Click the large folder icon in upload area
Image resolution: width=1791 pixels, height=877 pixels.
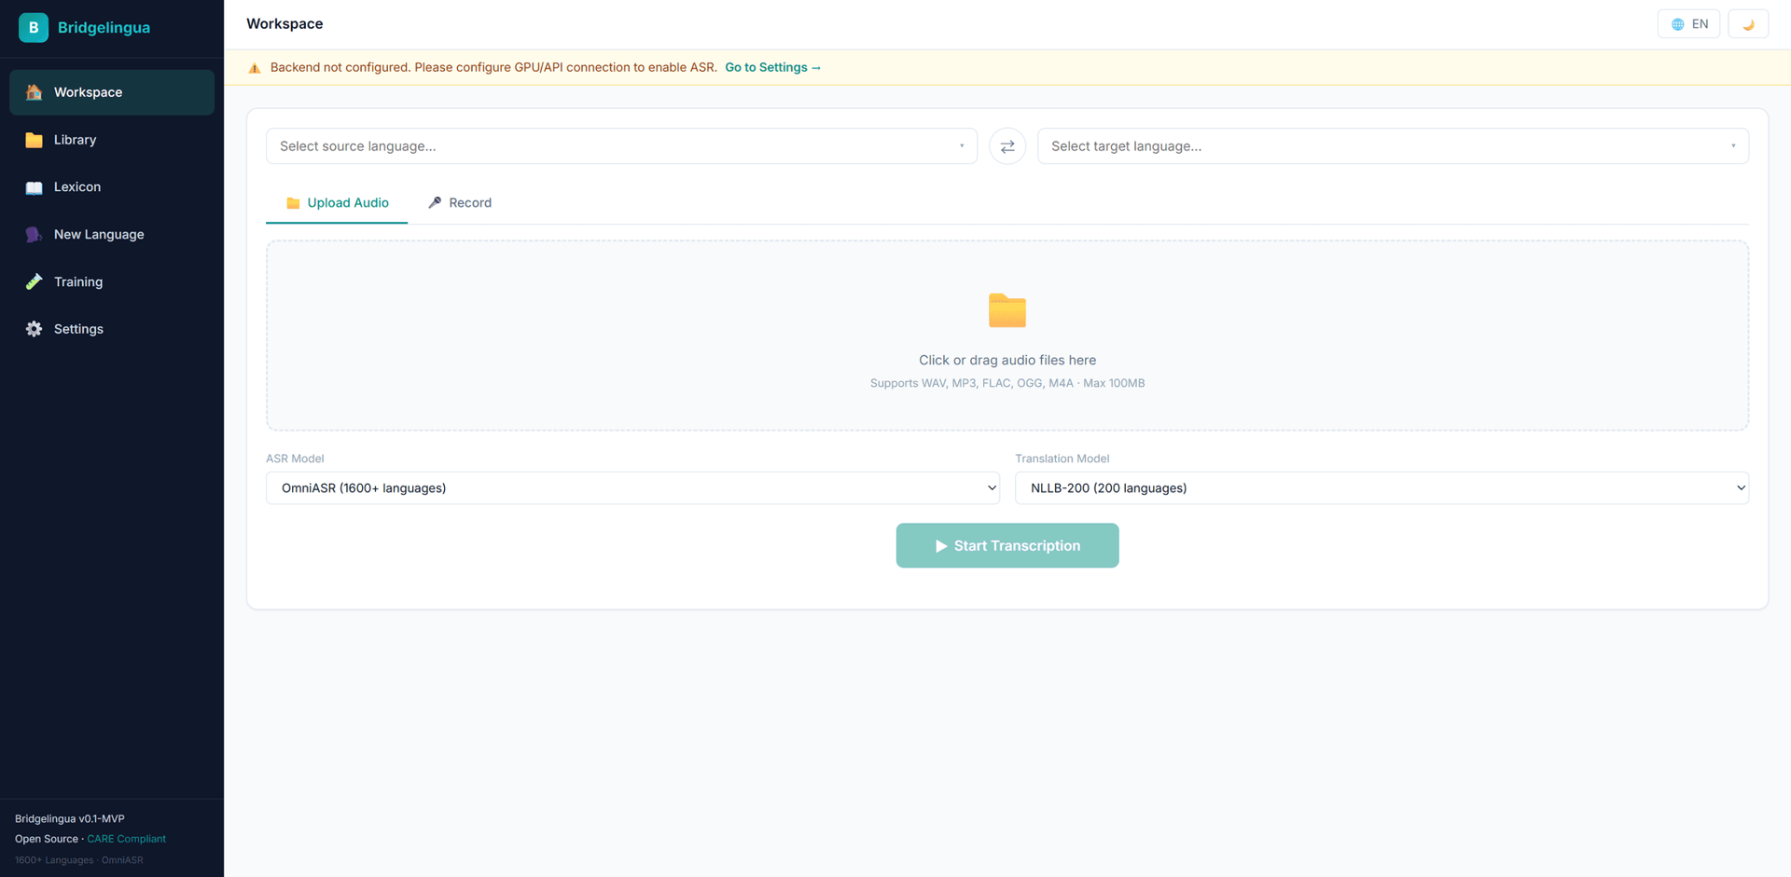point(1007,310)
